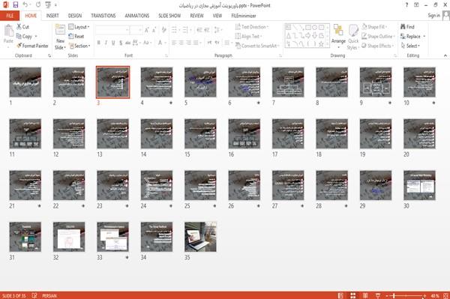Click Slide Sorter view icon in status bar
The height and width of the screenshot is (299, 450).
(353, 295)
